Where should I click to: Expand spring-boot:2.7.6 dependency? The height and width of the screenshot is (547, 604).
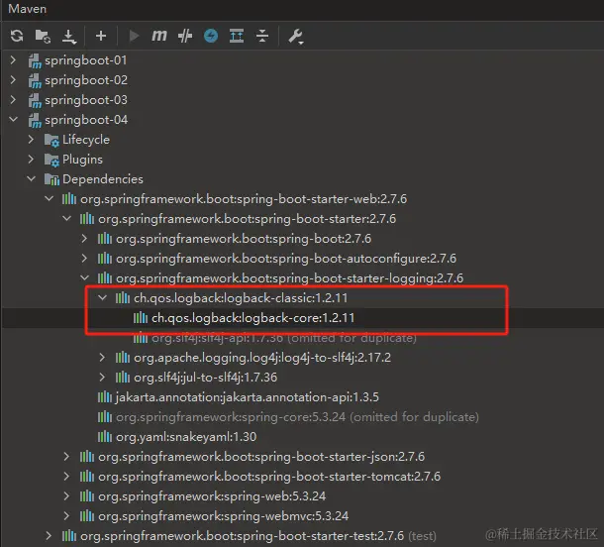coord(84,238)
